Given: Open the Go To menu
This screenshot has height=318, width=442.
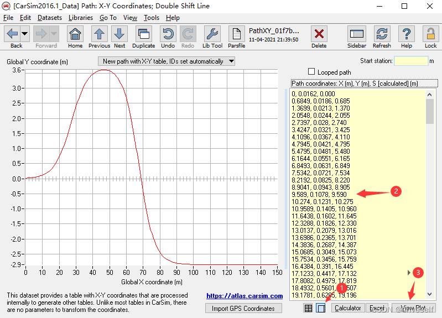Looking at the screenshot, I should [x=108, y=18].
